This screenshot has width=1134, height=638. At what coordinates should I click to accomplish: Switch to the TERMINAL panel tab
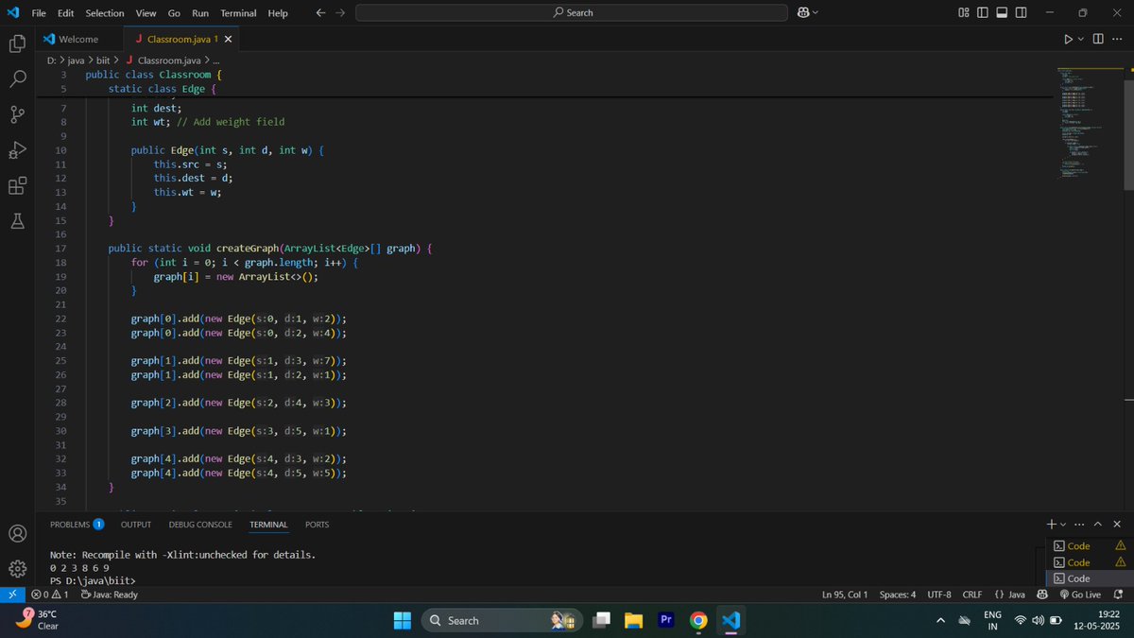click(x=268, y=525)
